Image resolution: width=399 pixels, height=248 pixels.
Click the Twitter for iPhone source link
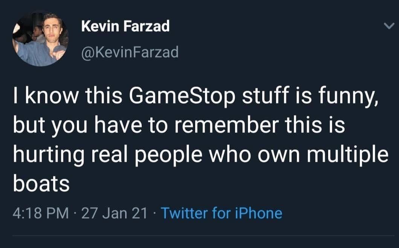(222, 213)
